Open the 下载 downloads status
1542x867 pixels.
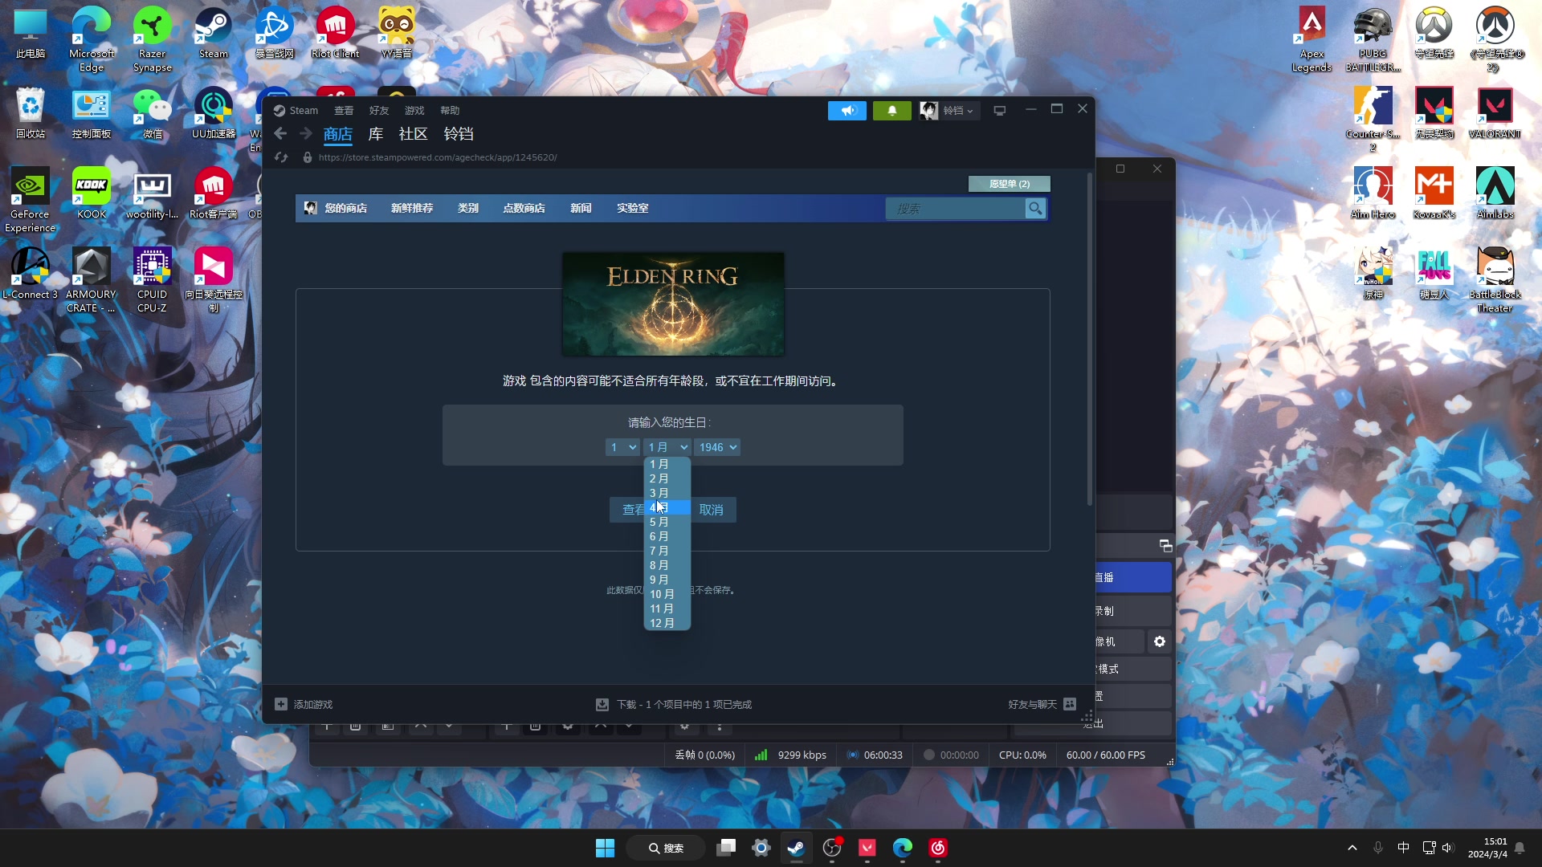[x=674, y=704]
